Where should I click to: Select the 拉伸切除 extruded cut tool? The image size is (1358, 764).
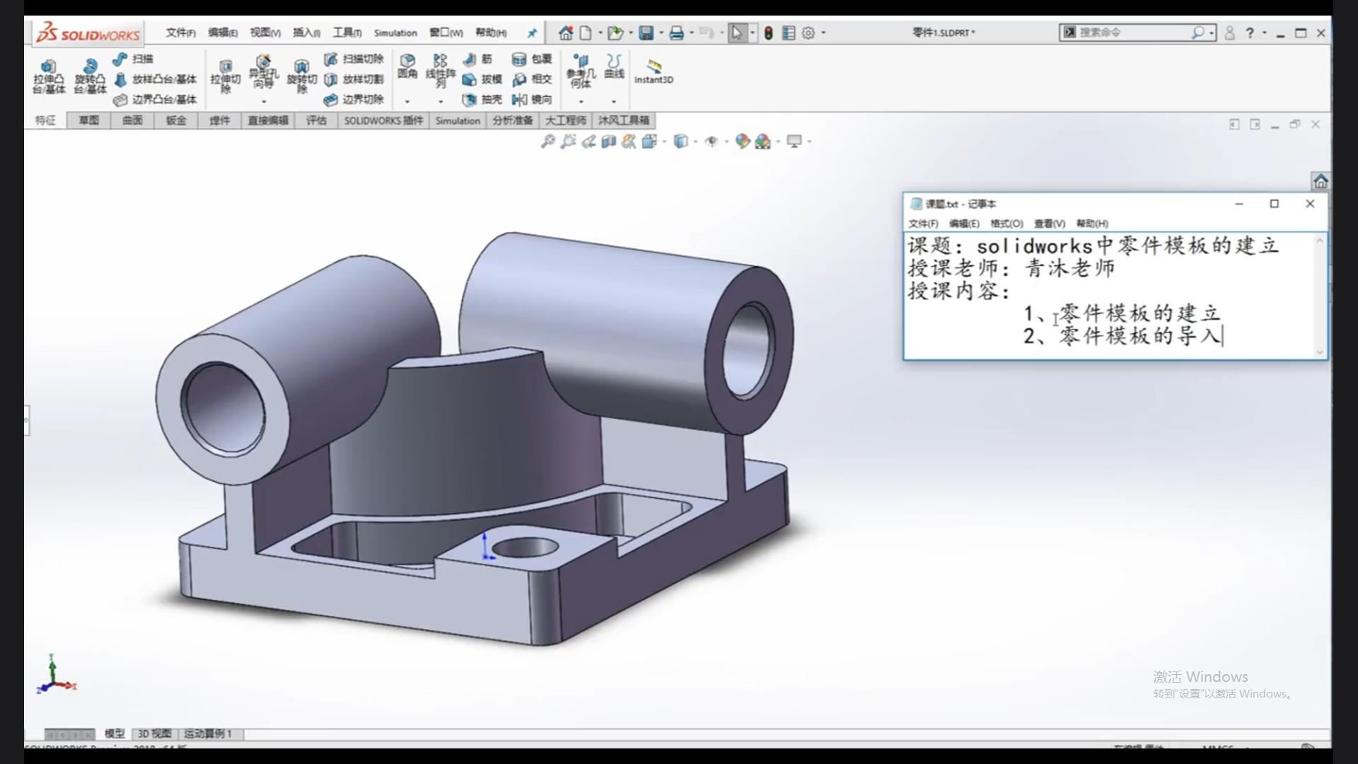tap(226, 76)
